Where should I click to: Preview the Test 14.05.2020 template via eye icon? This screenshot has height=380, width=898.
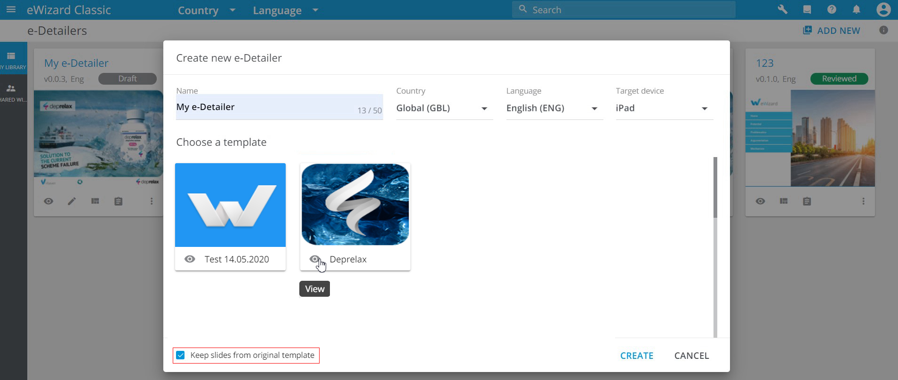tap(190, 259)
